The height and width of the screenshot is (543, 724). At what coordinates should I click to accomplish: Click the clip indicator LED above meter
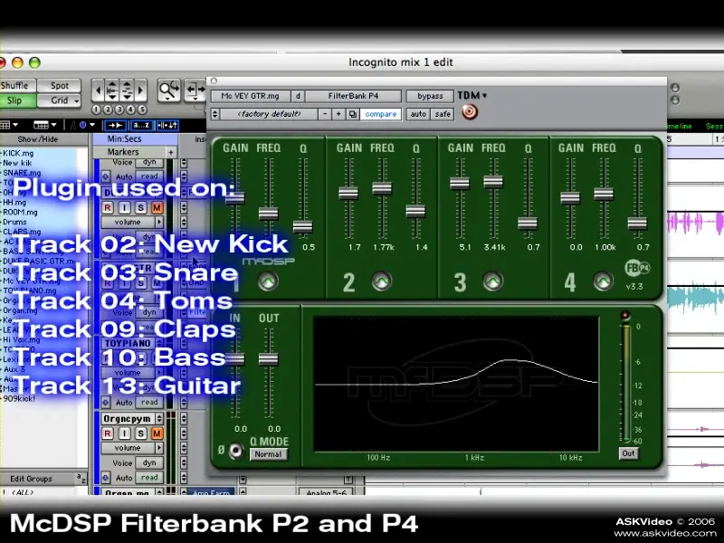(625, 315)
